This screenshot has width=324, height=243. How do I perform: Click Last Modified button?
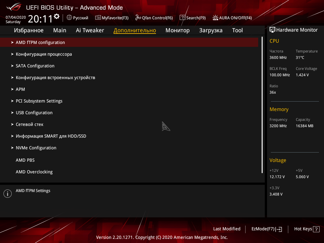point(227,229)
